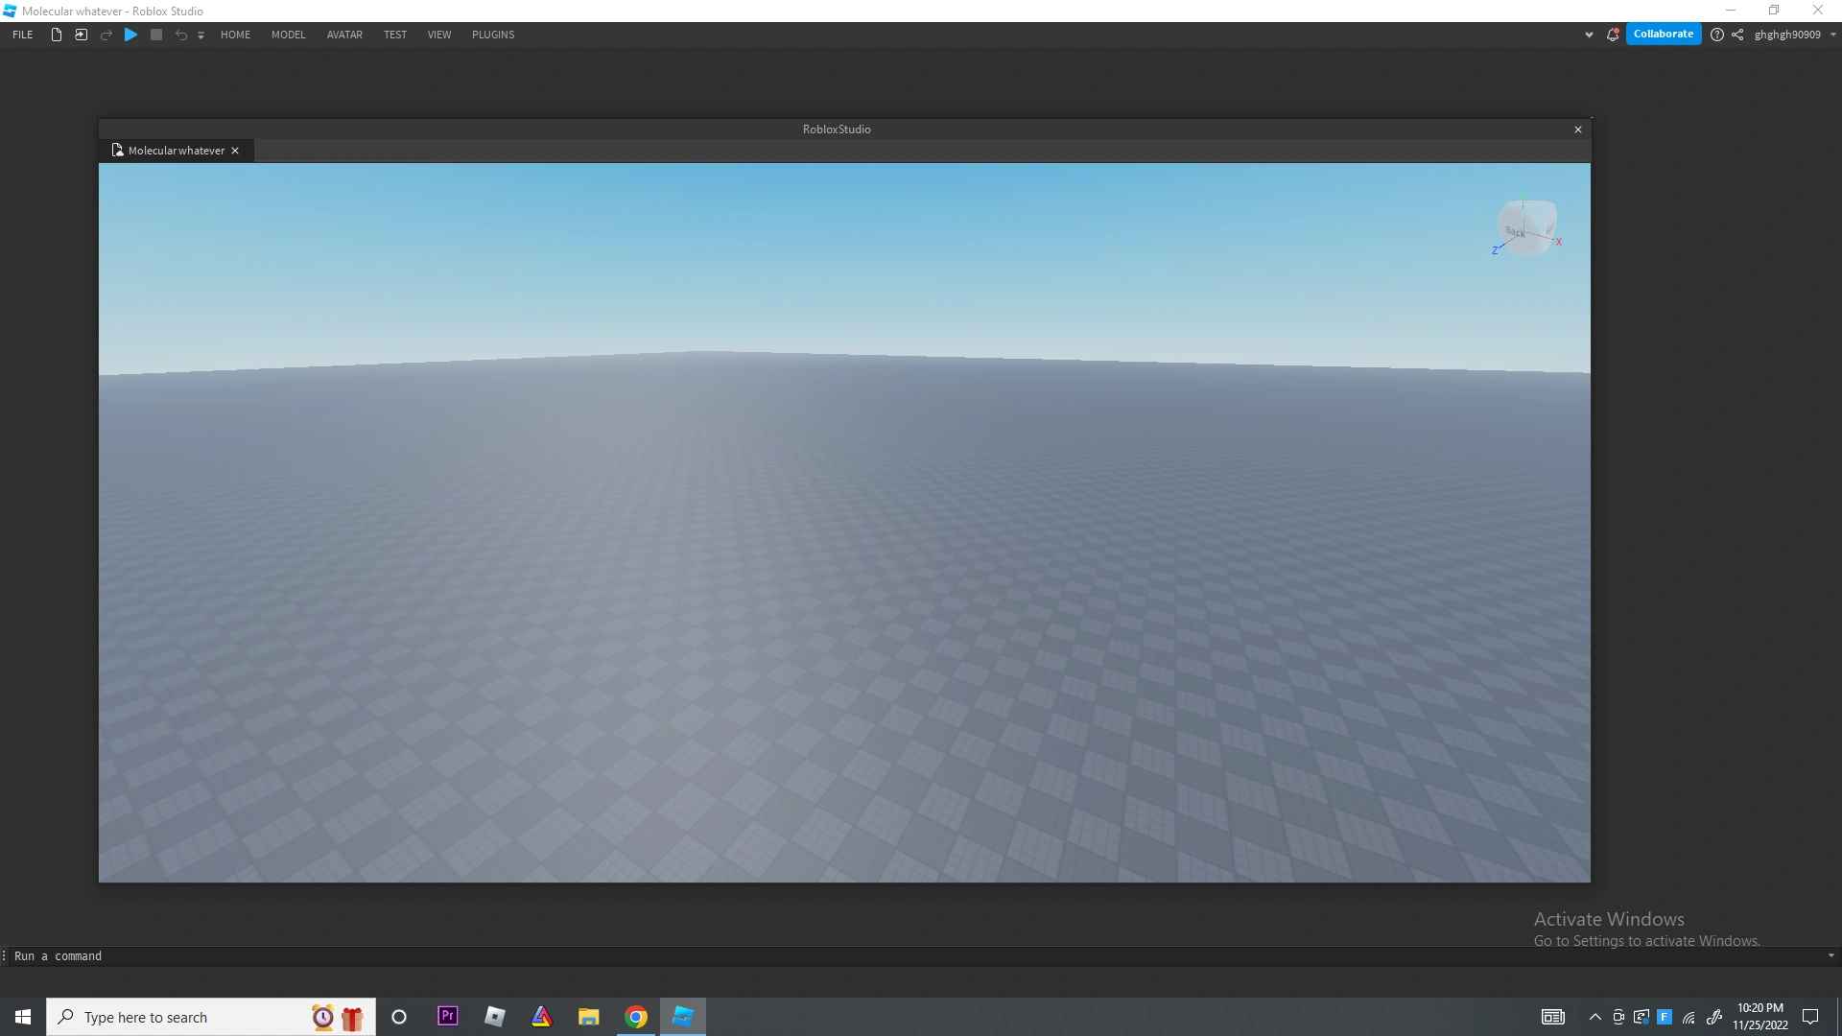Screen dimensions: 1842x1036
Task: Open Google Chrome from the taskbar
Action: pos(636,1017)
